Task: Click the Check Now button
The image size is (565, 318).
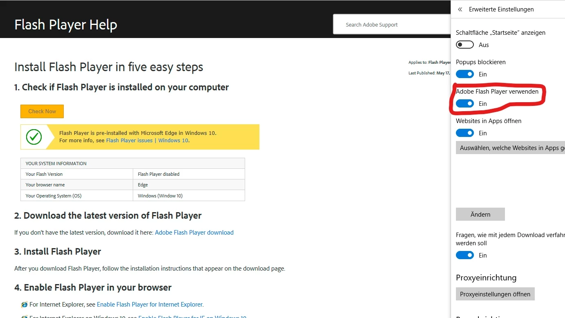Action: pyautogui.click(x=42, y=111)
